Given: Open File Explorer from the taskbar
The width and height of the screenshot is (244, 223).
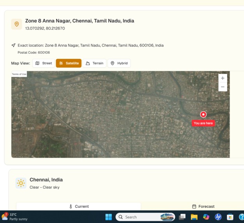Looking at the screenshot, I should click(x=194, y=217).
